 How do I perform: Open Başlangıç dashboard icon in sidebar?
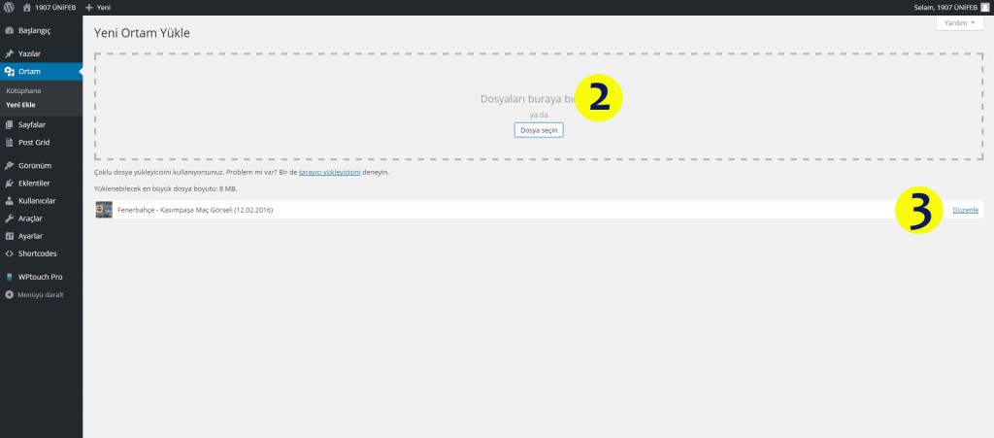click(9, 31)
